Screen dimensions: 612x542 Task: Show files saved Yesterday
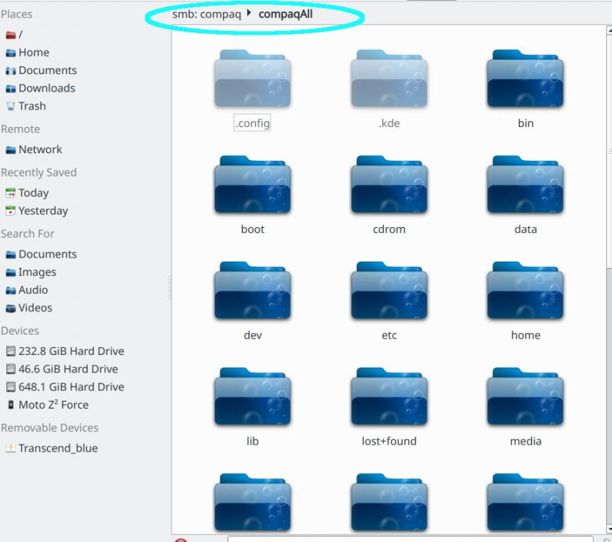pos(43,211)
